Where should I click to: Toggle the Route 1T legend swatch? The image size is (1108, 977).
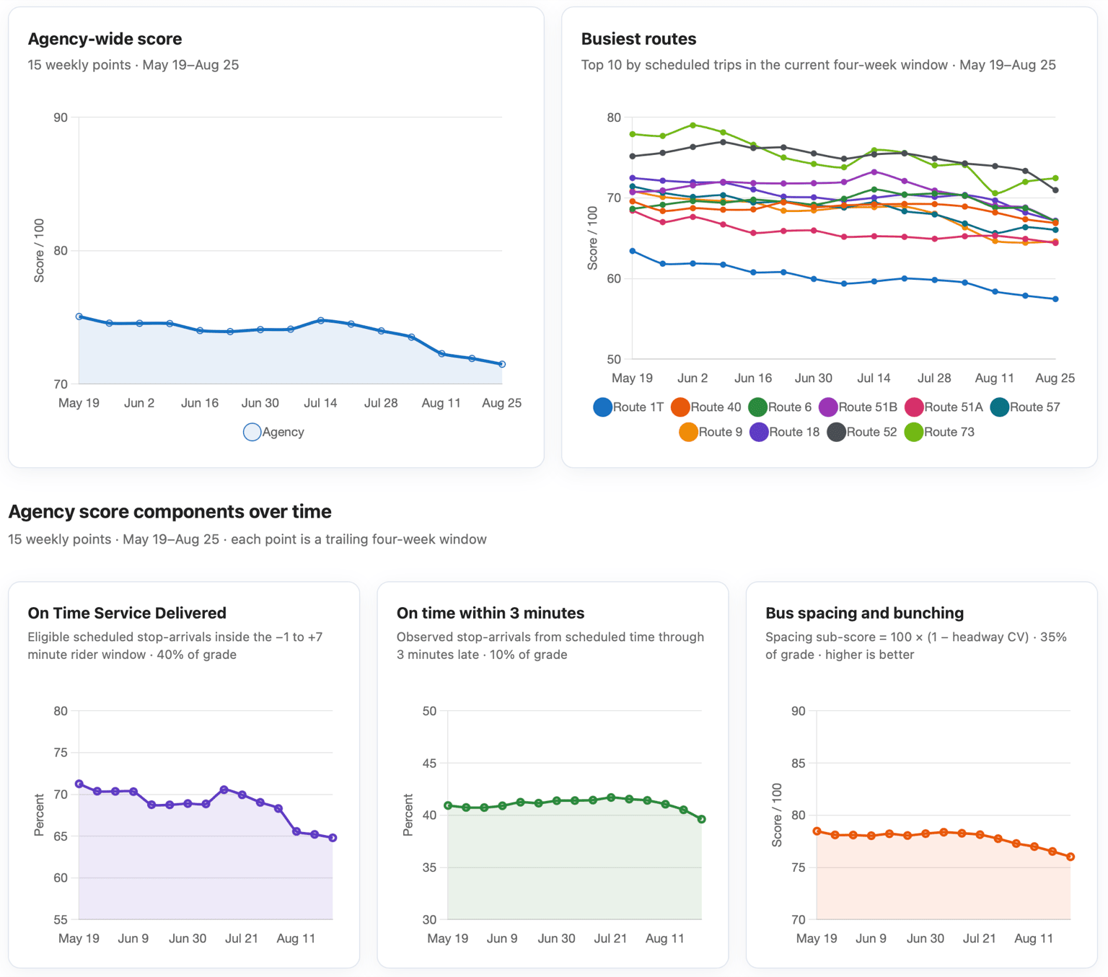coord(602,407)
